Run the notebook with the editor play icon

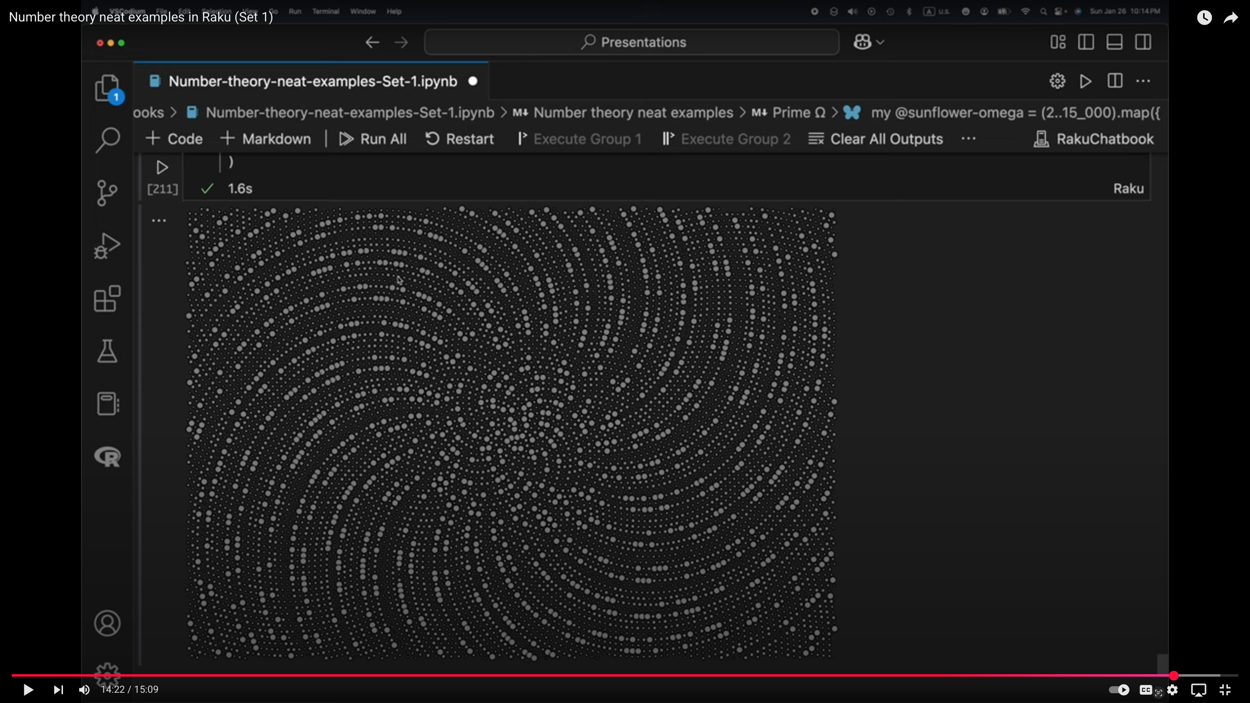1085,81
